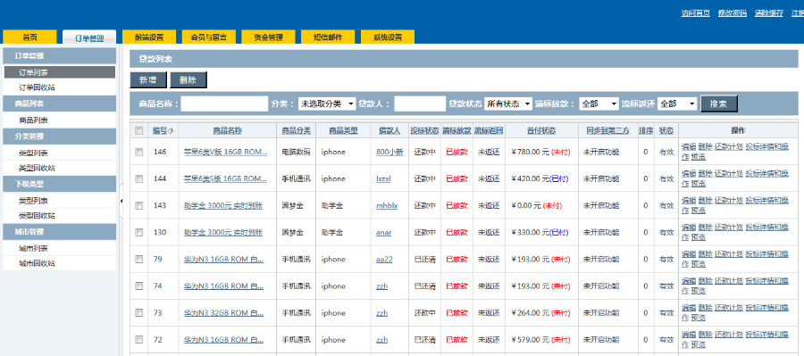Viewport: 804px width, 356px height.
Task: Click the 新增 button
Action: (x=148, y=80)
